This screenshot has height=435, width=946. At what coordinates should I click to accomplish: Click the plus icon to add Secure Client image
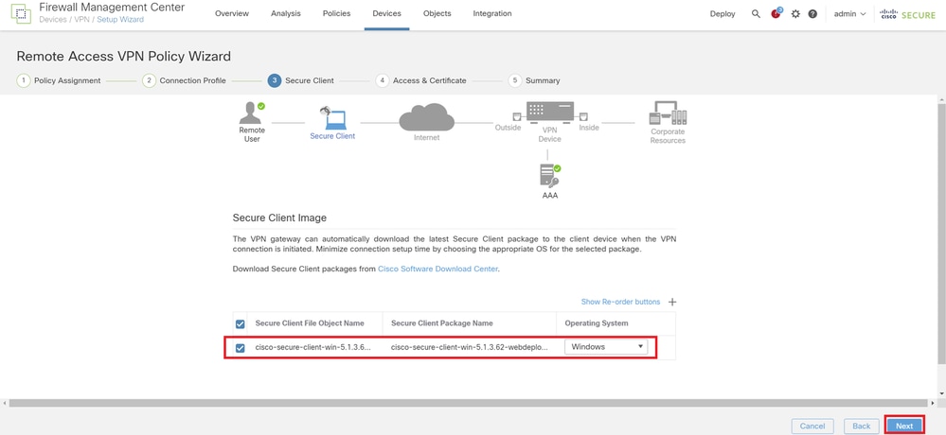click(x=672, y=302)
